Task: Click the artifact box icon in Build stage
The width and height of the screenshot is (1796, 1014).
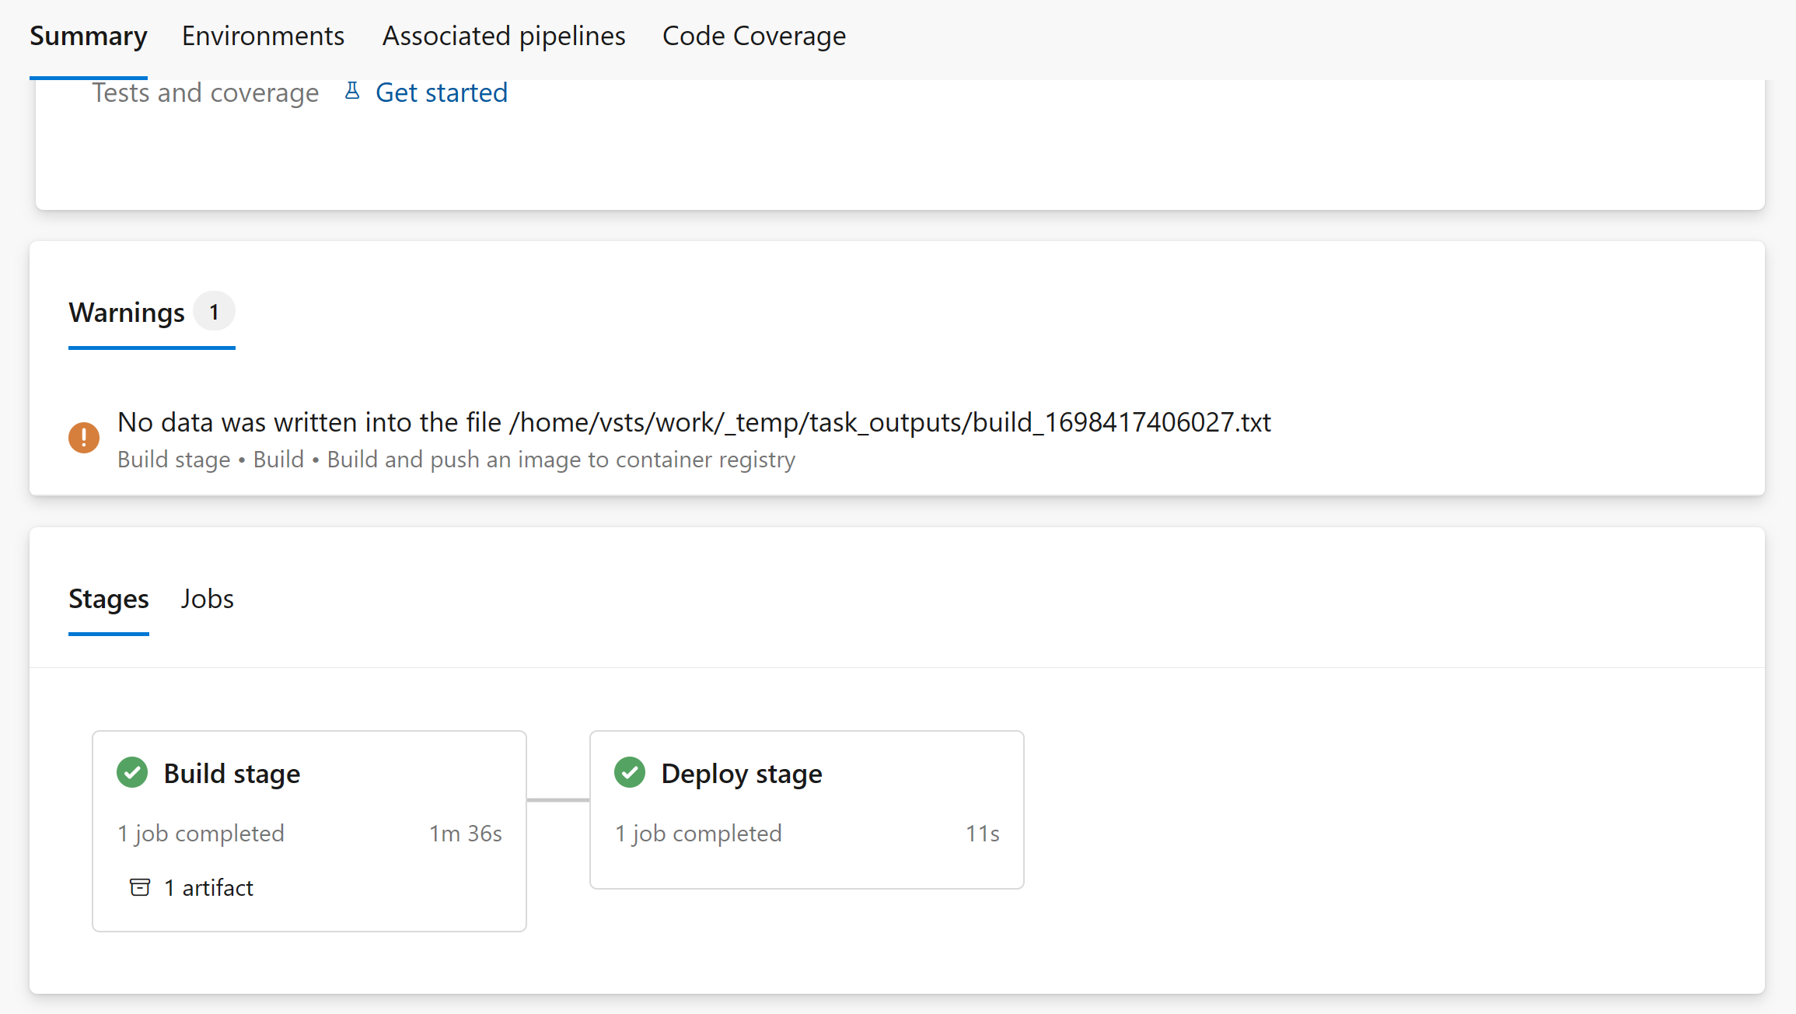Action: coord(140,887)
